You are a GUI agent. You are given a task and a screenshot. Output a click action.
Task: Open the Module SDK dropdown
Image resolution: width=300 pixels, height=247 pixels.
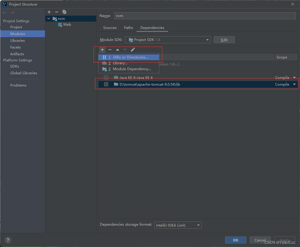pos(168,40)
